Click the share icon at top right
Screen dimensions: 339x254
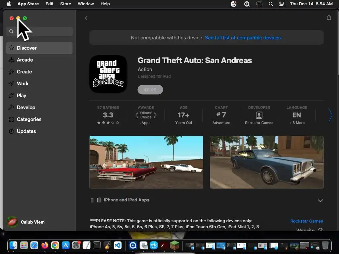coord(329,18)
